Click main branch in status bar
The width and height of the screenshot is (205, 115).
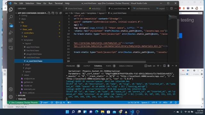tap(44, 103)
